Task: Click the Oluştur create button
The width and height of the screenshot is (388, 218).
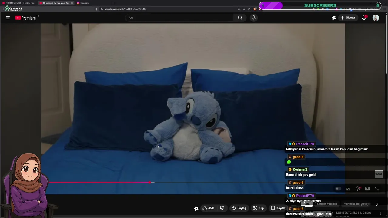Action: pos(348,18)
